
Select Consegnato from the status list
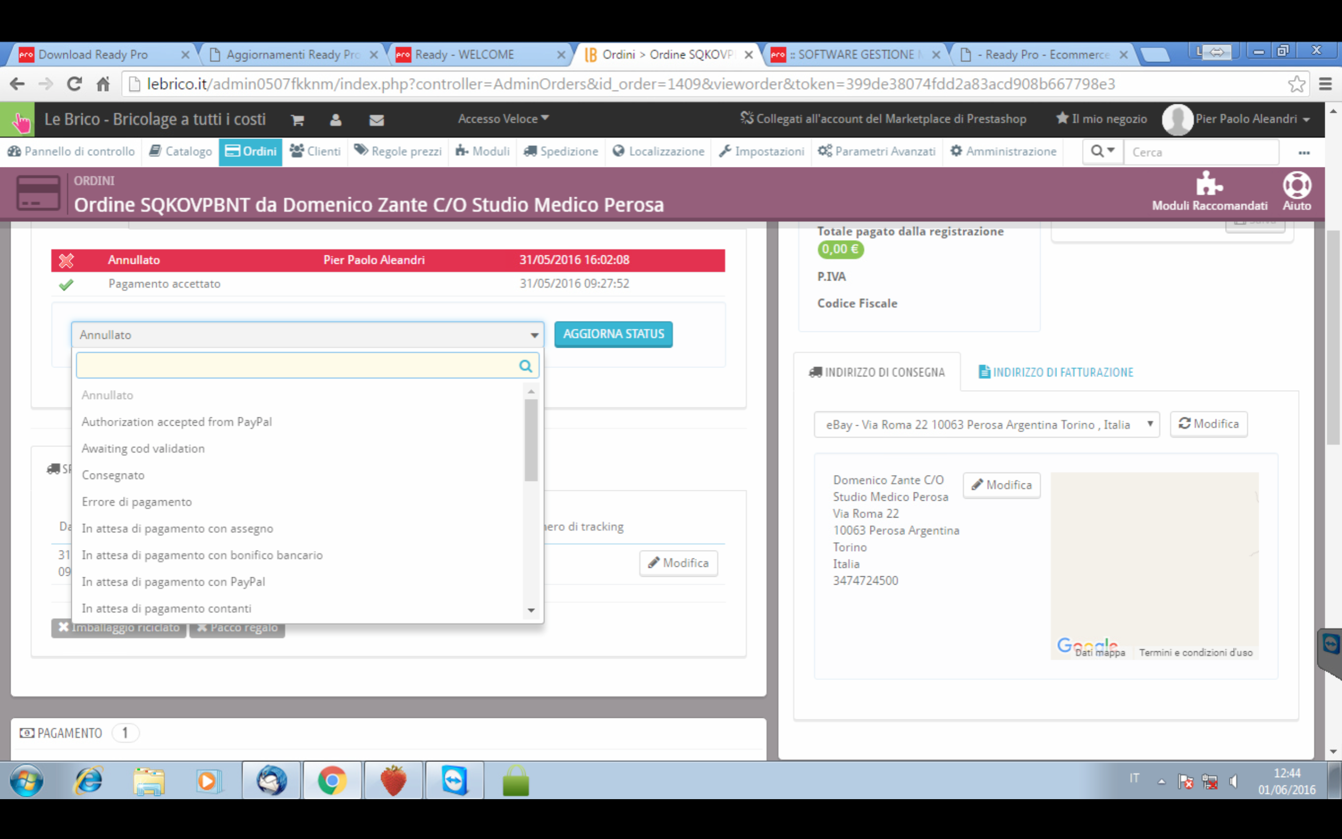pyautogui.click(x=113, y=475)
